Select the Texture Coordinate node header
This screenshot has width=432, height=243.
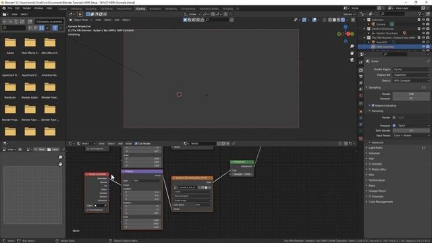click(97, 174)
